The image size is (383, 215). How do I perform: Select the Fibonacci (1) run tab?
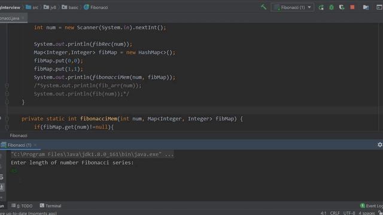(x=20, y=145)
